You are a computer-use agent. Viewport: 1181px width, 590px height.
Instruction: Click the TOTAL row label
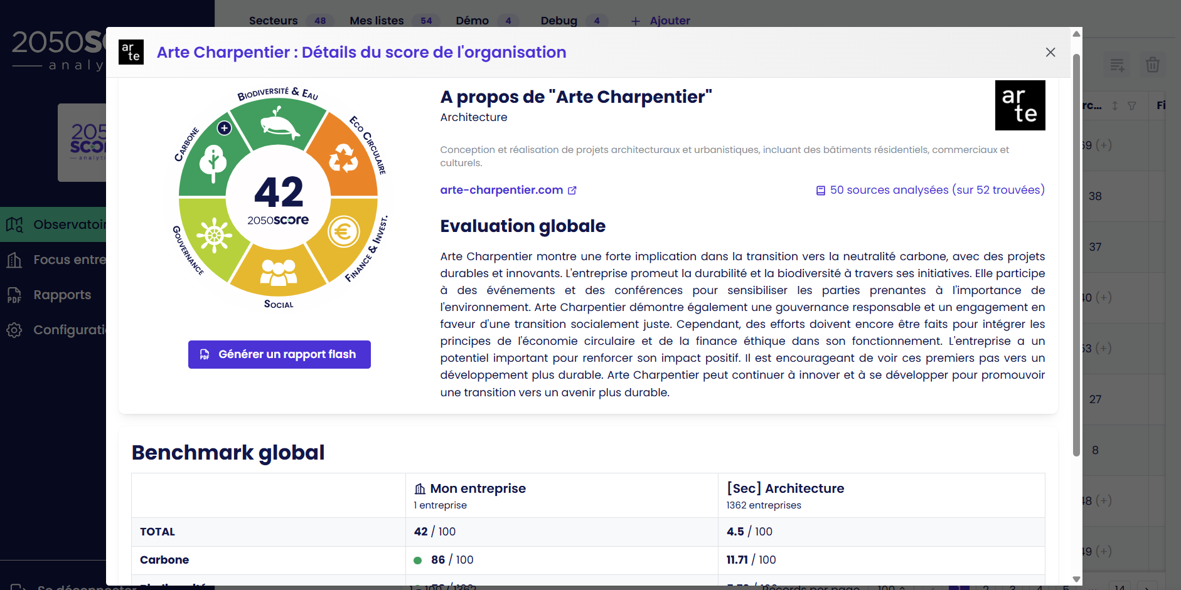158,532
